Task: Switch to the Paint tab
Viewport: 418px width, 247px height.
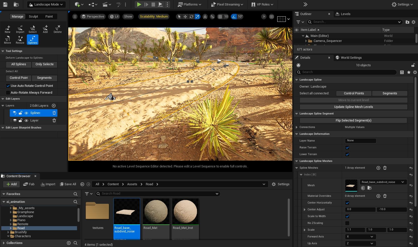Action: click(49, 16)
